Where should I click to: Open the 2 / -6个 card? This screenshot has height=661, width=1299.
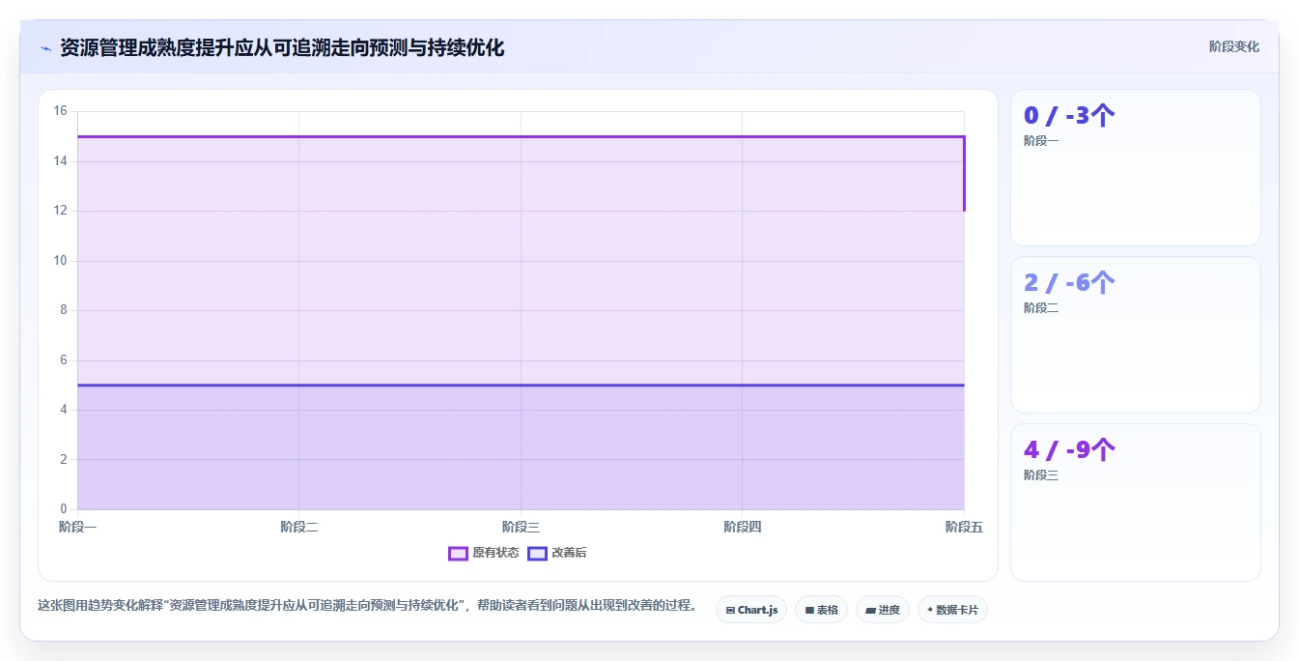tap(1136, 334)
